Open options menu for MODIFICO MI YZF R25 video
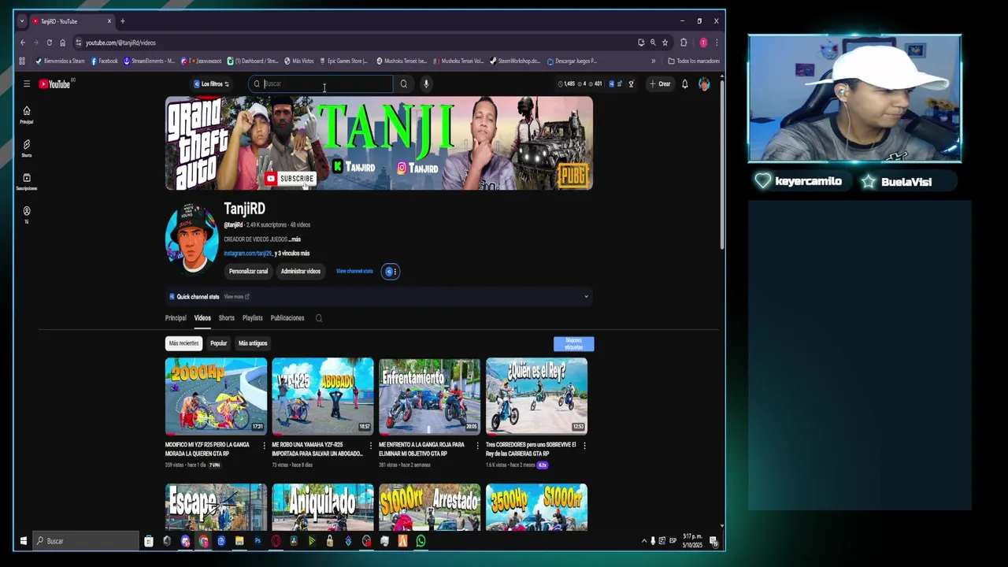The height and width of the screenshot is (567, 1008). pos(263,446)
